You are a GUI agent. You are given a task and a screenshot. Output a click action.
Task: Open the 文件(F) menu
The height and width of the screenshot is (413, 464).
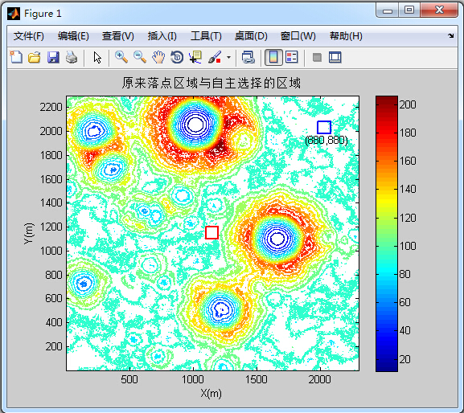pyautogui.click(x=29, y=36)
